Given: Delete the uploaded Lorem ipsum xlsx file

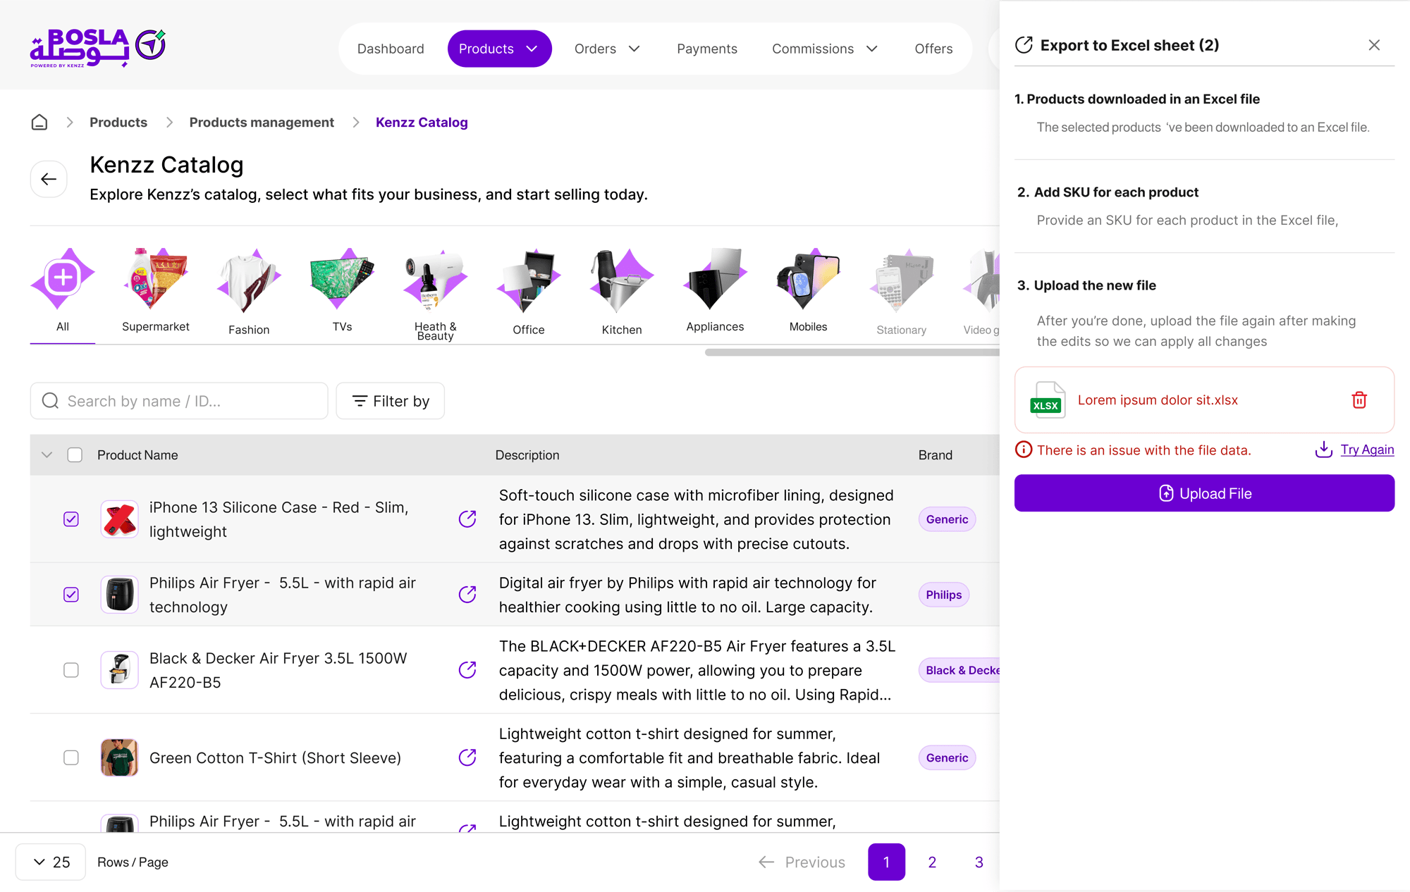Looking at the screenshot, I should 1359,400.
